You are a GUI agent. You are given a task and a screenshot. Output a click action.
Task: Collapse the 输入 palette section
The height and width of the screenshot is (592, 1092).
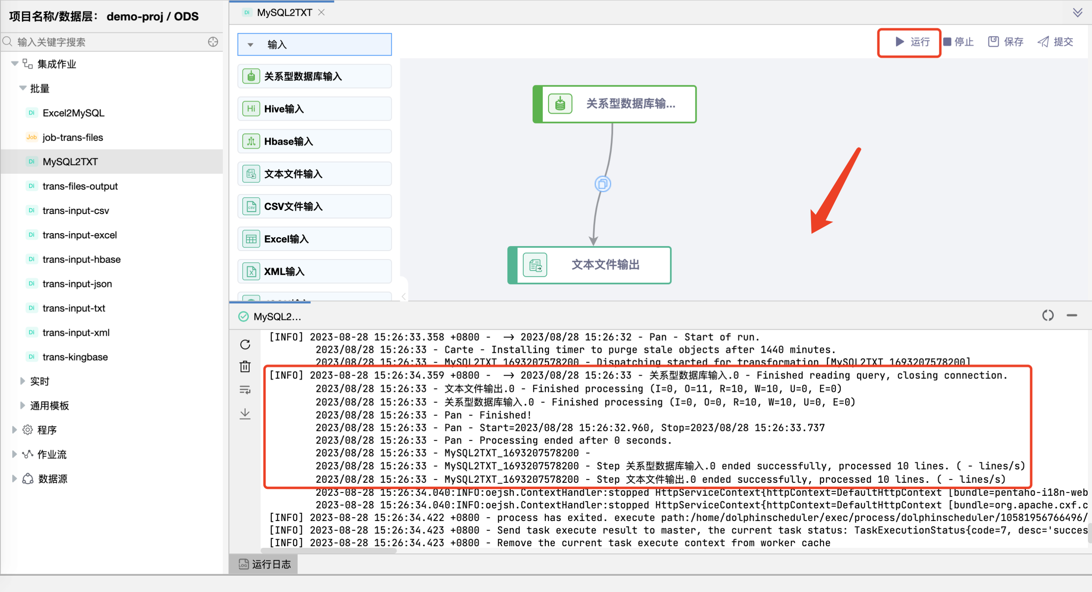(250, 44)
